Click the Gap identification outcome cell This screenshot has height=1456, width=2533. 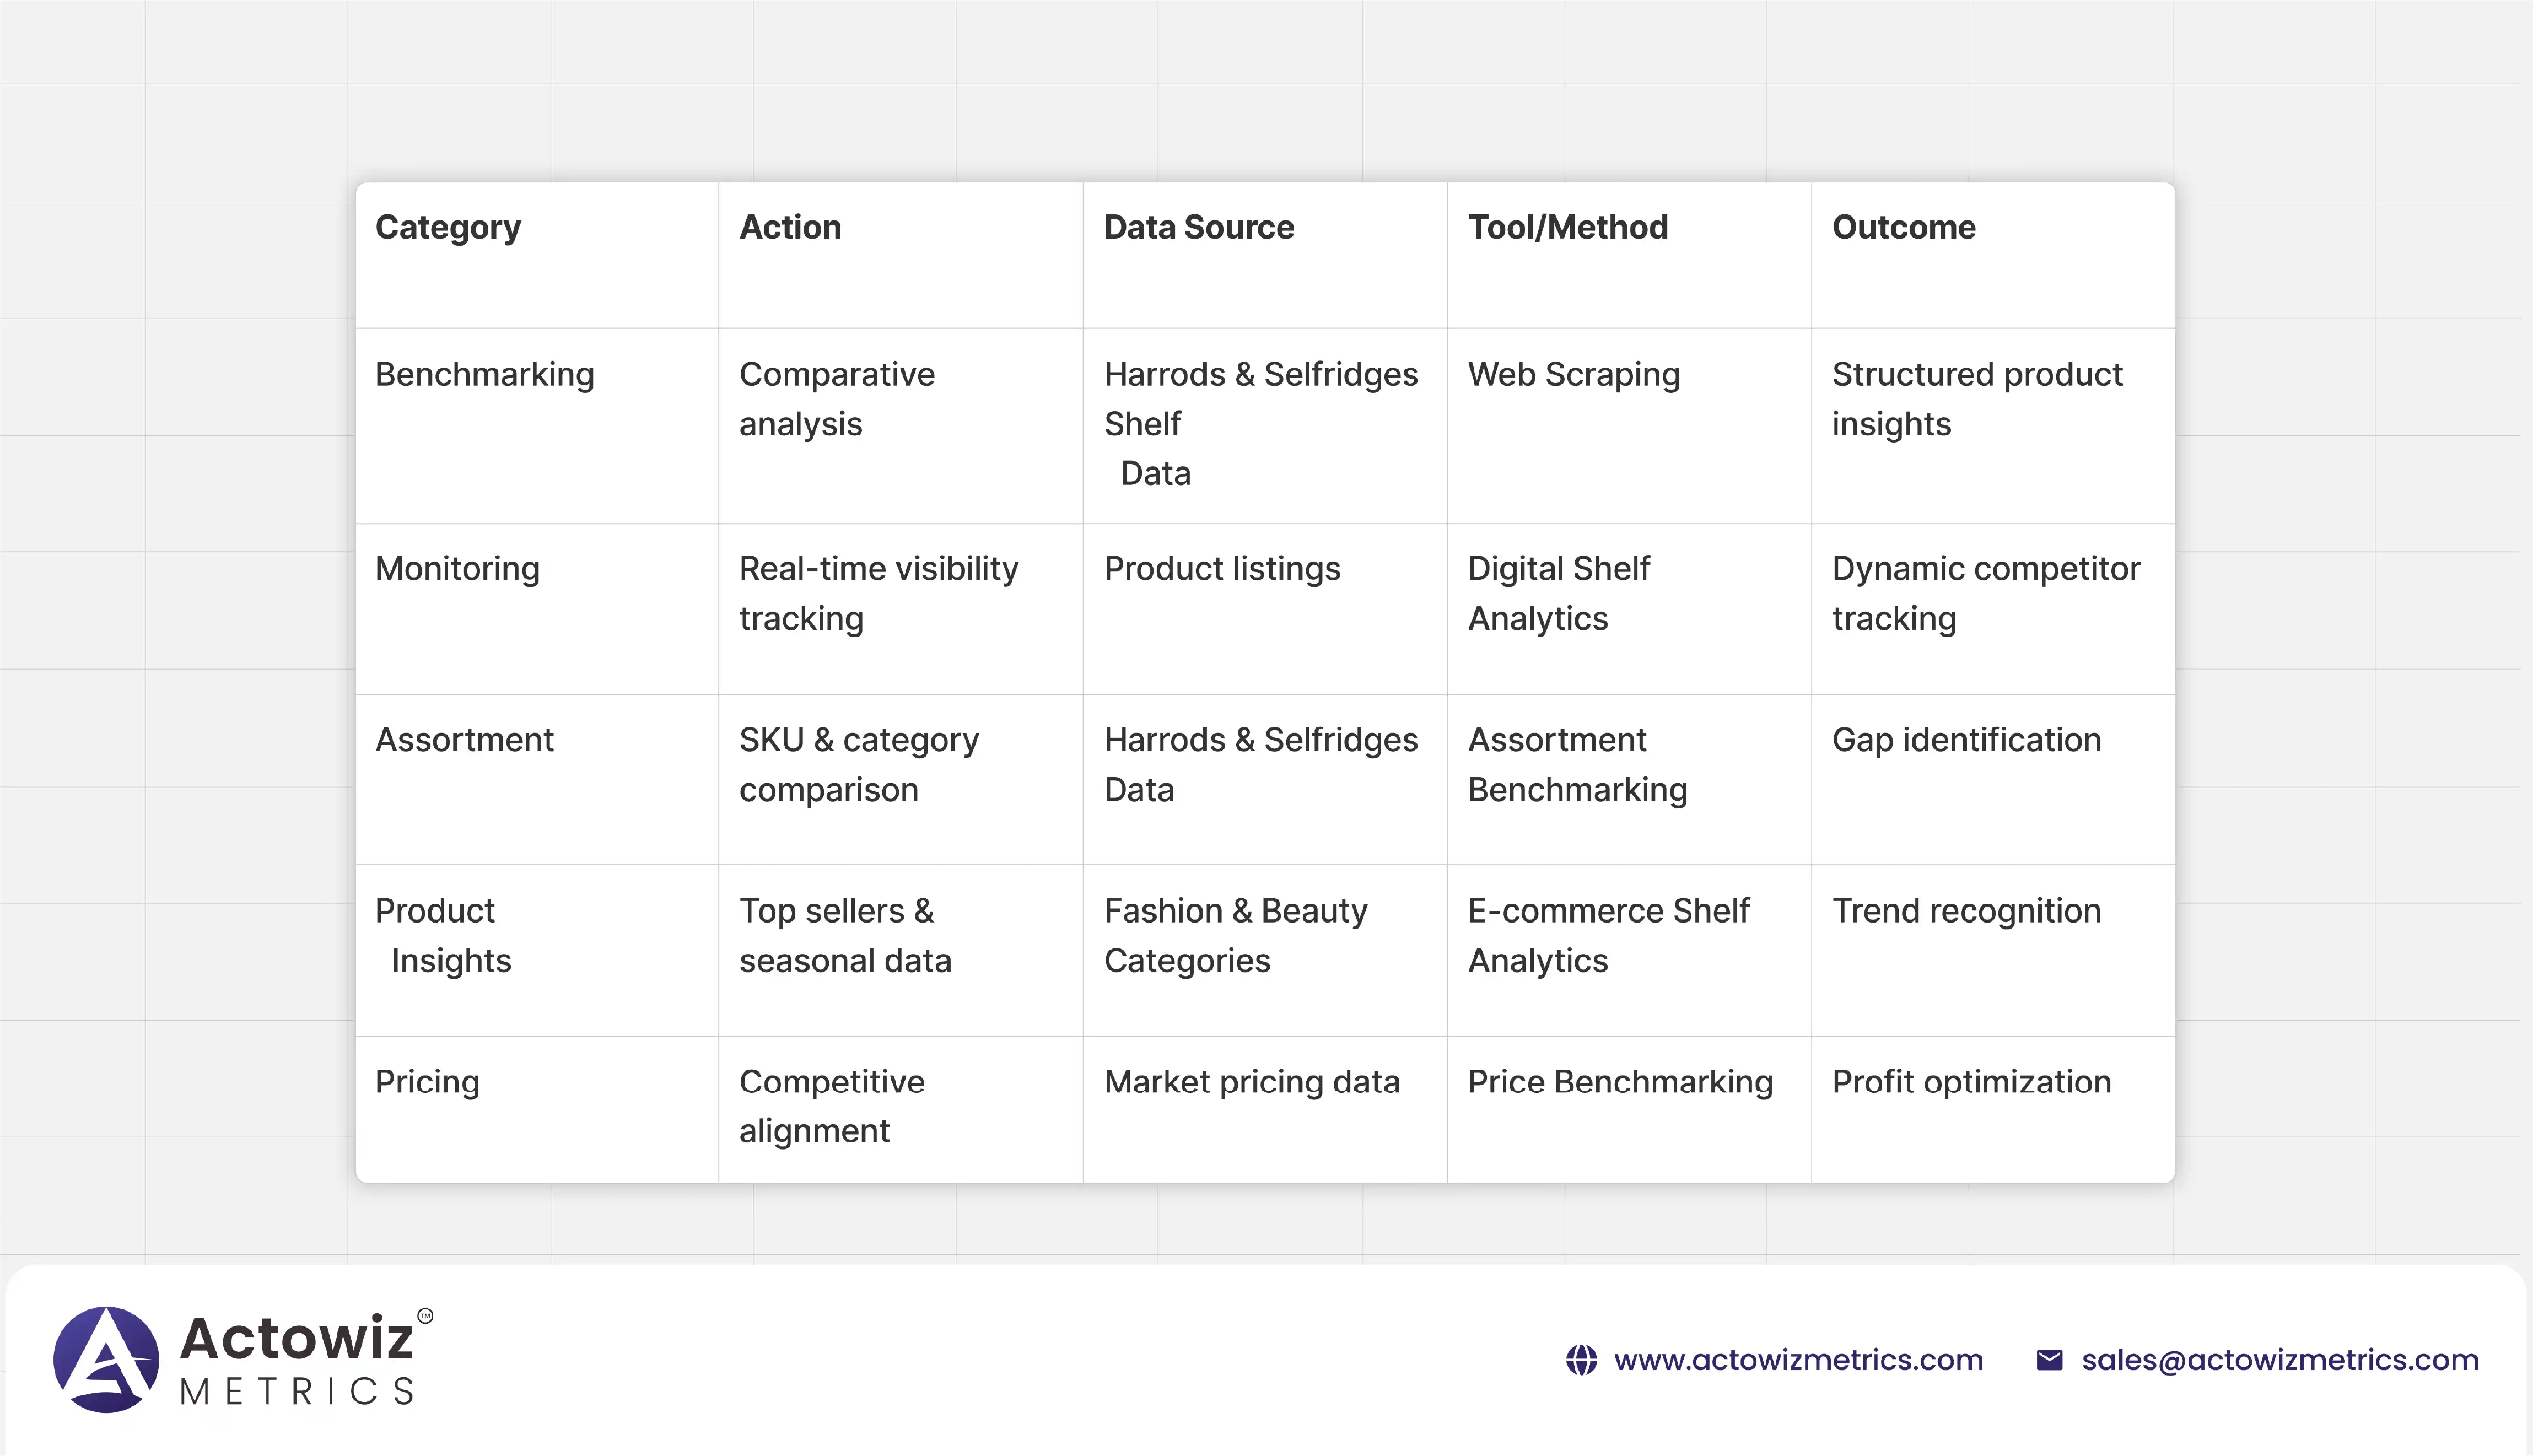(x=1966, y=740)
